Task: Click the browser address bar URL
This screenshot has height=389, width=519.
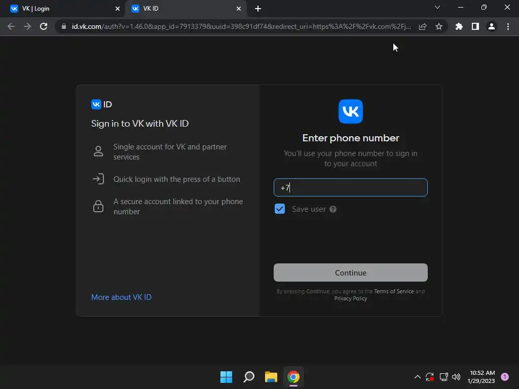Action: tap(241, 26)
